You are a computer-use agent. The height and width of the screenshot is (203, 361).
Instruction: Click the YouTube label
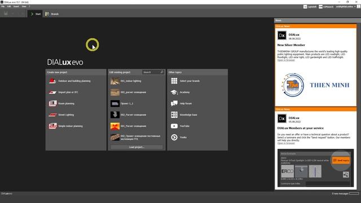(x=184, y=126)
